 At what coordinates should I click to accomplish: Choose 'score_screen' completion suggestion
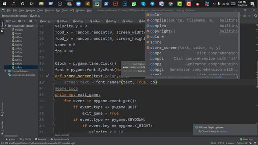click(192, 48)
